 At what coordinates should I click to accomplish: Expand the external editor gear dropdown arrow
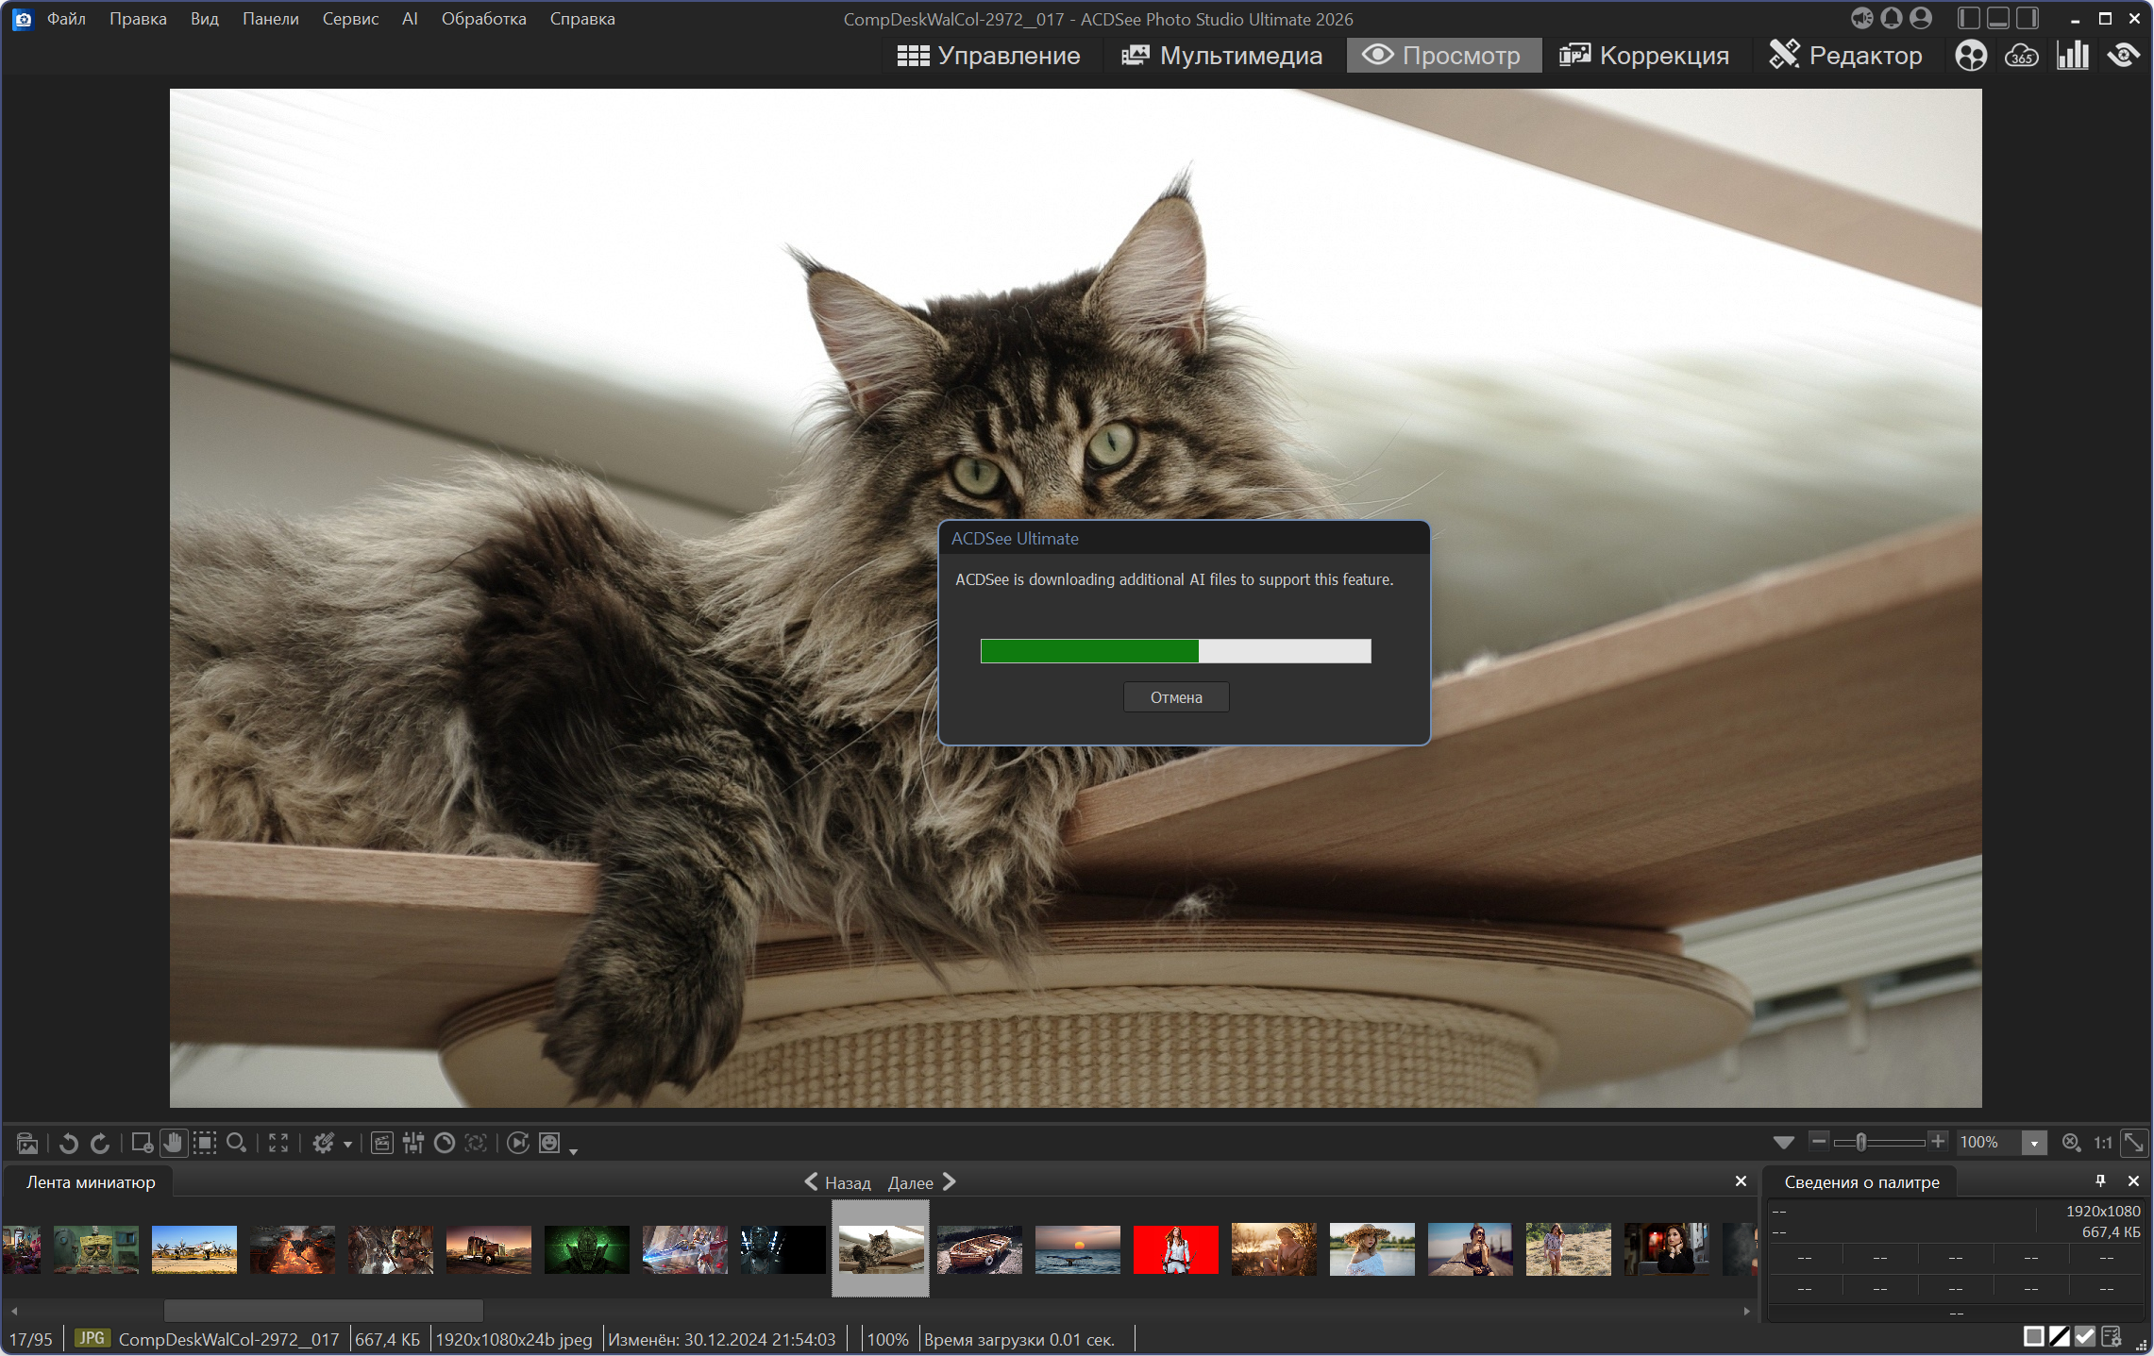click(348, 1144)
